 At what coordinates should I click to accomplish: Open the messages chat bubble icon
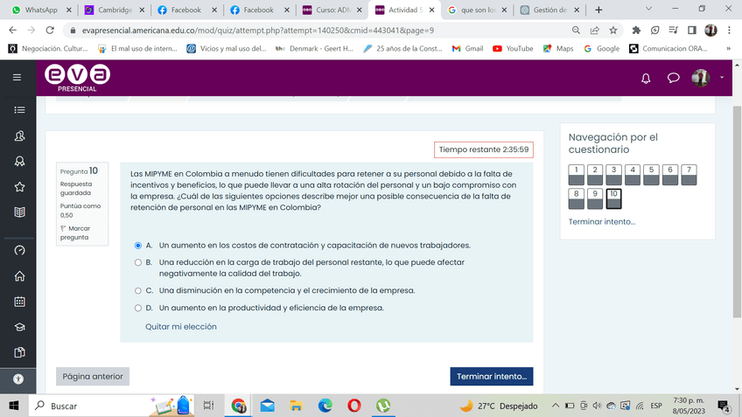point(673,78)
